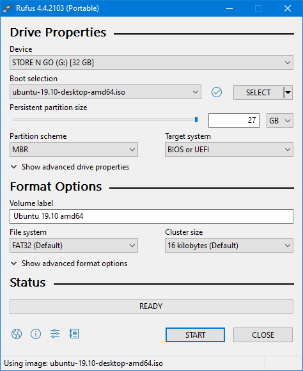Click the Rufus USB title icon
The image size is (303, 371).
[8, 8]
